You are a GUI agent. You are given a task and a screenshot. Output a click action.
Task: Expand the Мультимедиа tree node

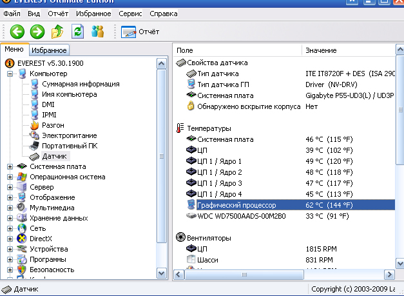click(x=10, y=208)
